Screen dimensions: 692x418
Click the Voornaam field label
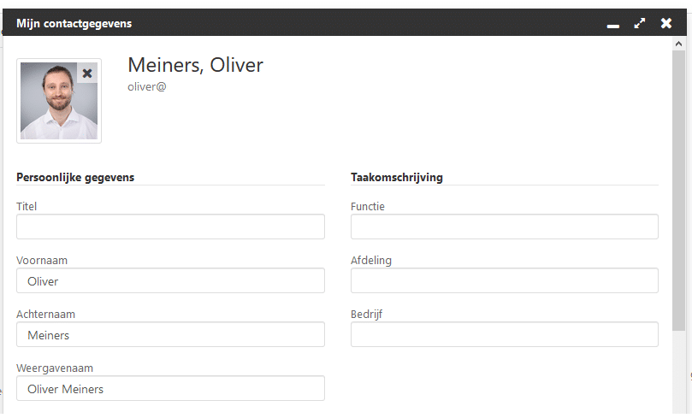point(42,260)
